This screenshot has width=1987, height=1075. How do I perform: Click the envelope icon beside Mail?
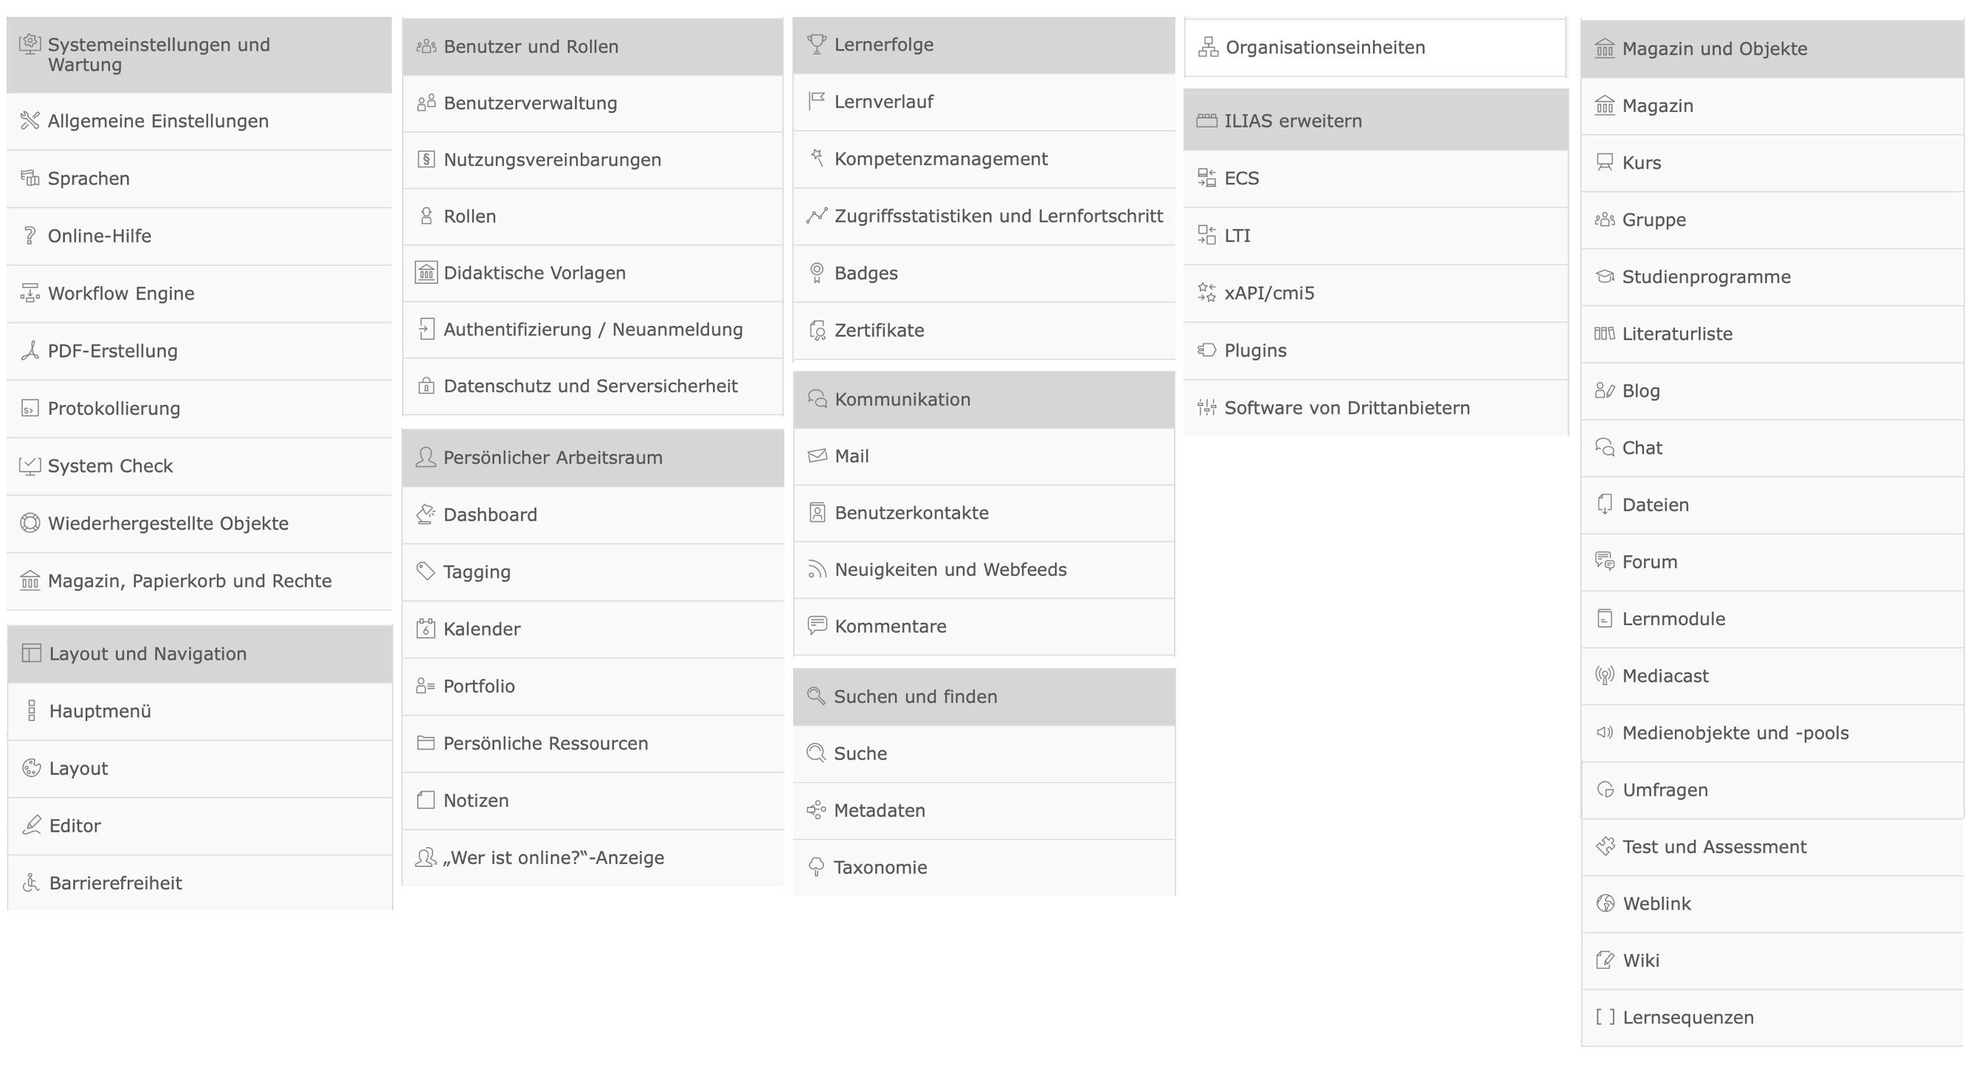tap(817, 456)
